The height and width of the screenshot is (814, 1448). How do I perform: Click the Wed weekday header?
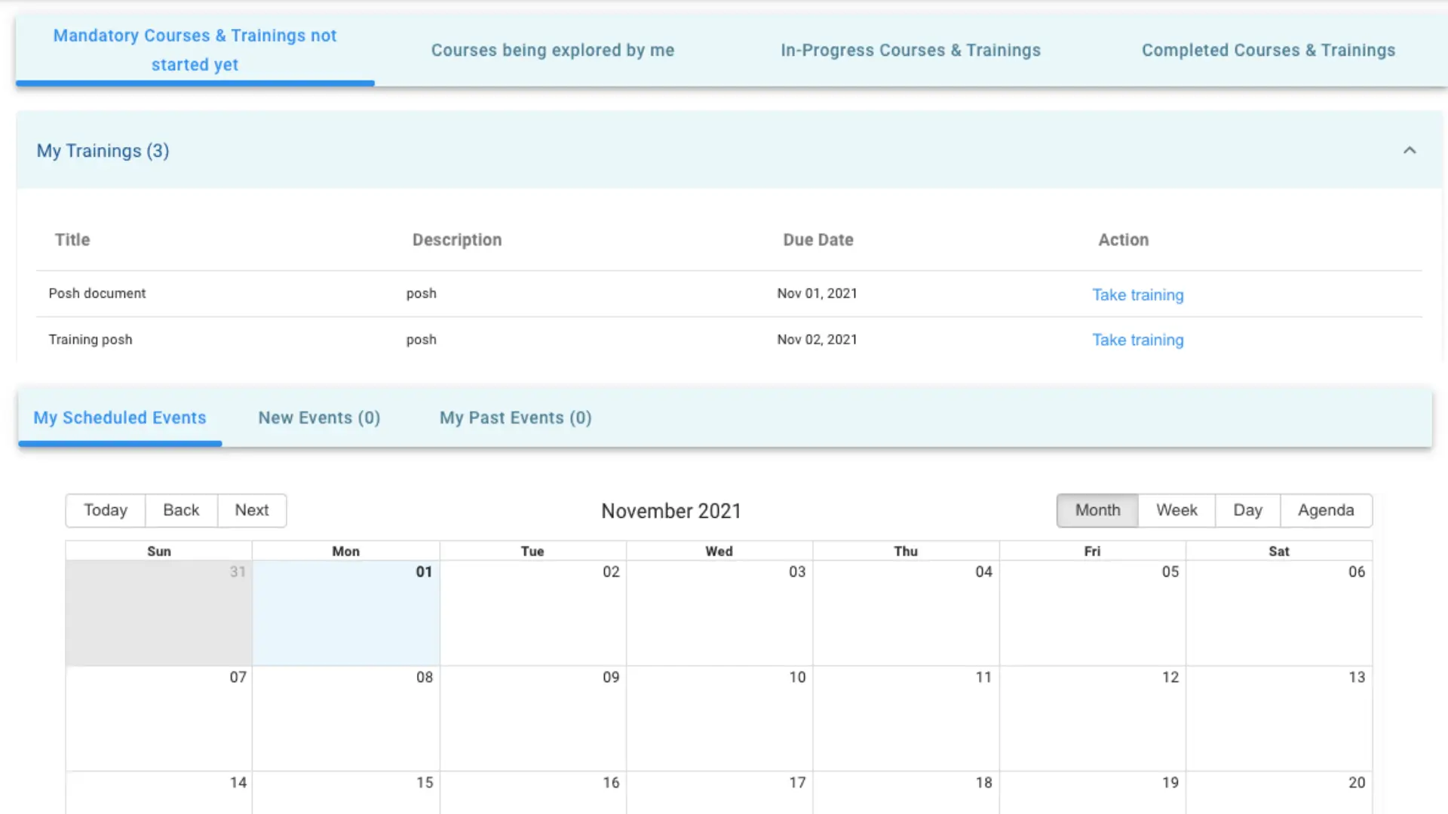click(719, 551)
